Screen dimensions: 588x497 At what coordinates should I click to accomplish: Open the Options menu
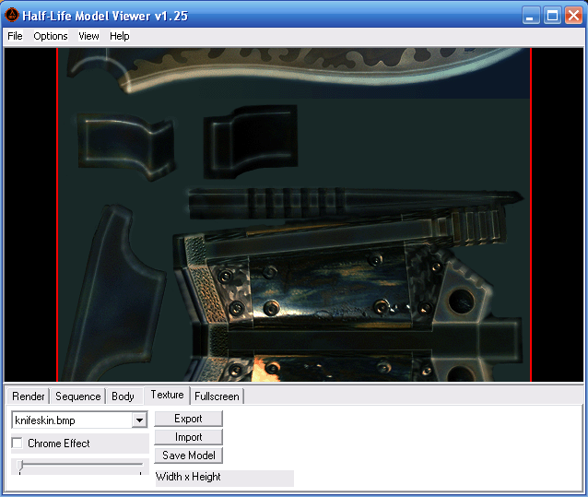tap(51, 36)
